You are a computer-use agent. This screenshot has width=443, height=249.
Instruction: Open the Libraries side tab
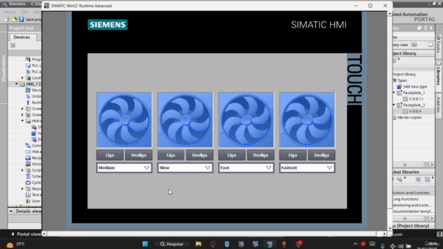coord(438,73)
